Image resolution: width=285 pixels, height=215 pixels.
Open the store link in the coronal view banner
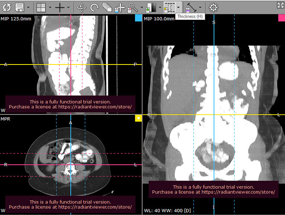pos(238,192)
